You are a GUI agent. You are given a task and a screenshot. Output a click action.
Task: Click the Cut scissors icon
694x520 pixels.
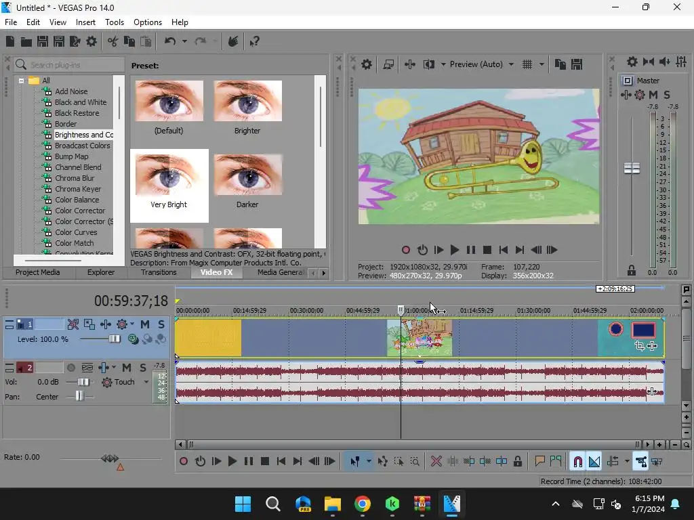click(x=113, y=41)
